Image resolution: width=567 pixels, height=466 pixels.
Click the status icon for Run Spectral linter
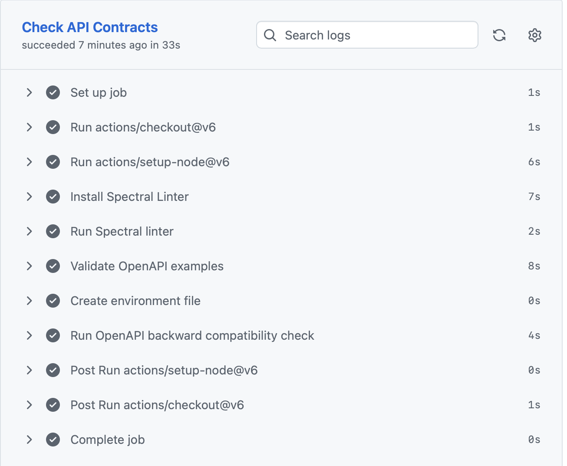[53, 231]
